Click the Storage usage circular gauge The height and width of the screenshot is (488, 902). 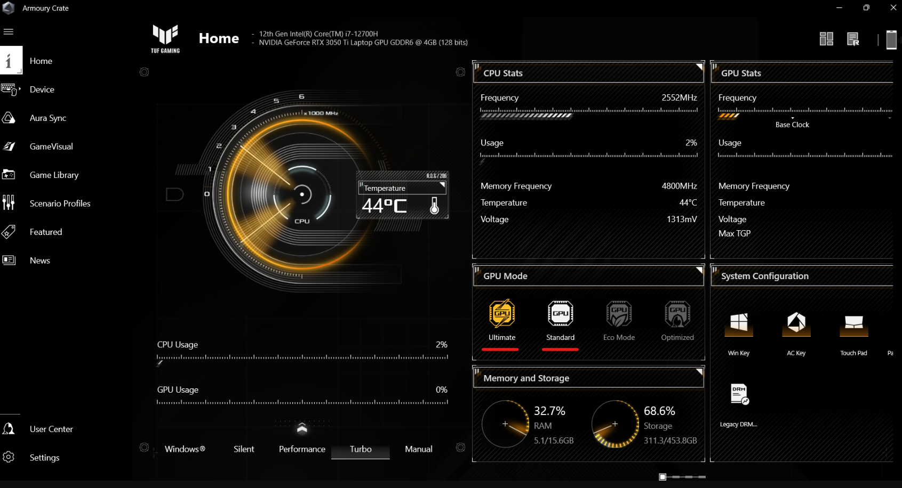coord(615,424)
